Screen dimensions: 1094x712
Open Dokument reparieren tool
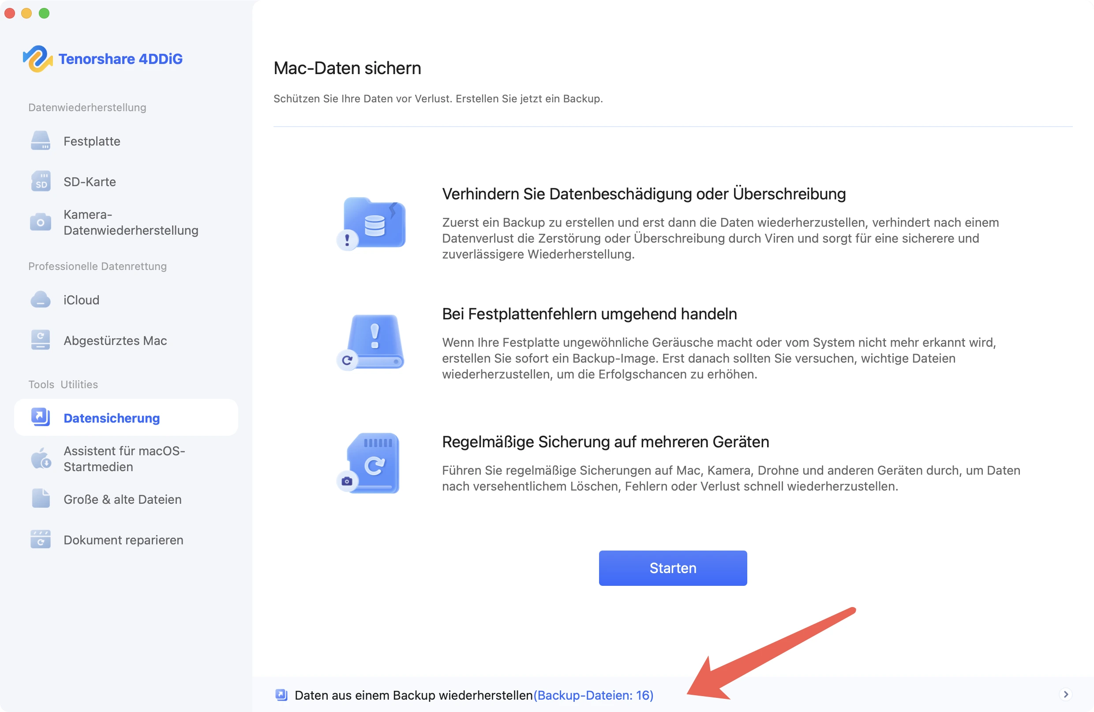126,539
